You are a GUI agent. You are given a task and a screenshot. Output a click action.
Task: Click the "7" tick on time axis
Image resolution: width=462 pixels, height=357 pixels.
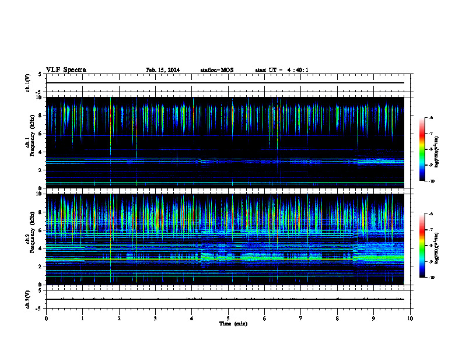(301, 318)
